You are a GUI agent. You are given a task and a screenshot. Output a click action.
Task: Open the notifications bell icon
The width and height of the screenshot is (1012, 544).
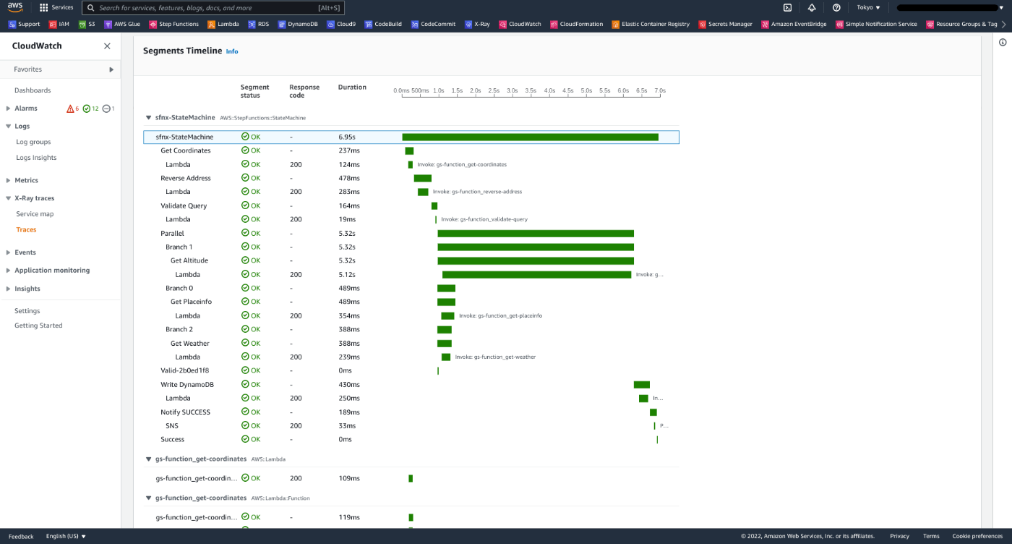812,7
